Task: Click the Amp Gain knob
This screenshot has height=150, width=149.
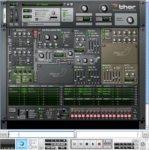Action: 85,60
